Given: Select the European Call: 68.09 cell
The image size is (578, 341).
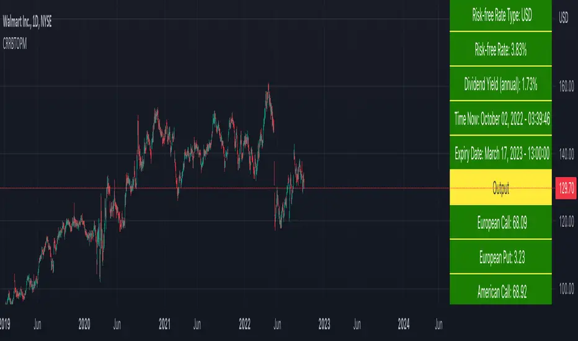Looking at the screenshot, I should coord(500,223).
